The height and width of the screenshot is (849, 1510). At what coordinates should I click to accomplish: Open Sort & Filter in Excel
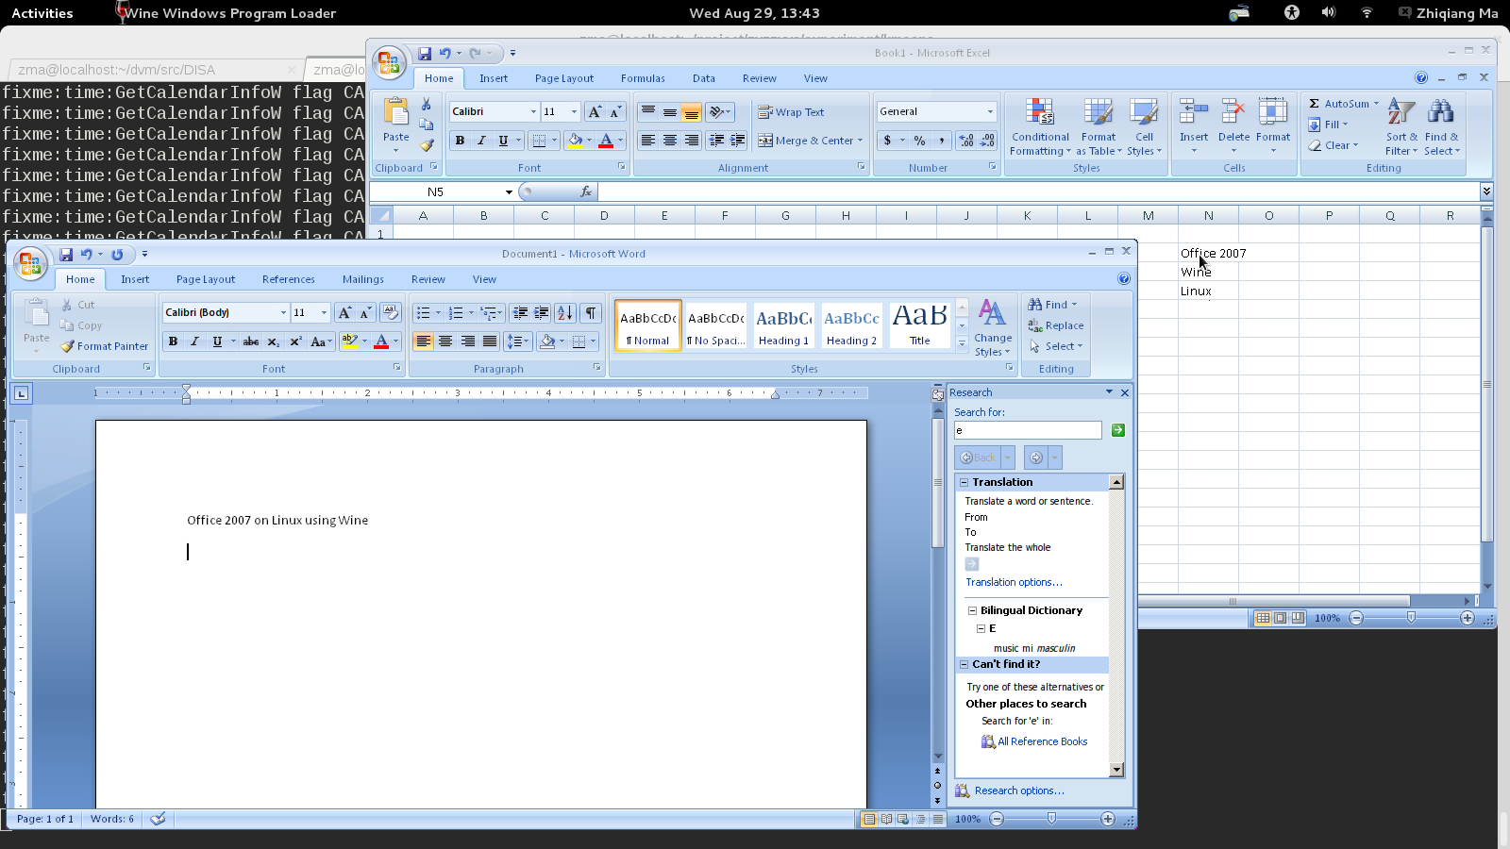pos(1401,126)
